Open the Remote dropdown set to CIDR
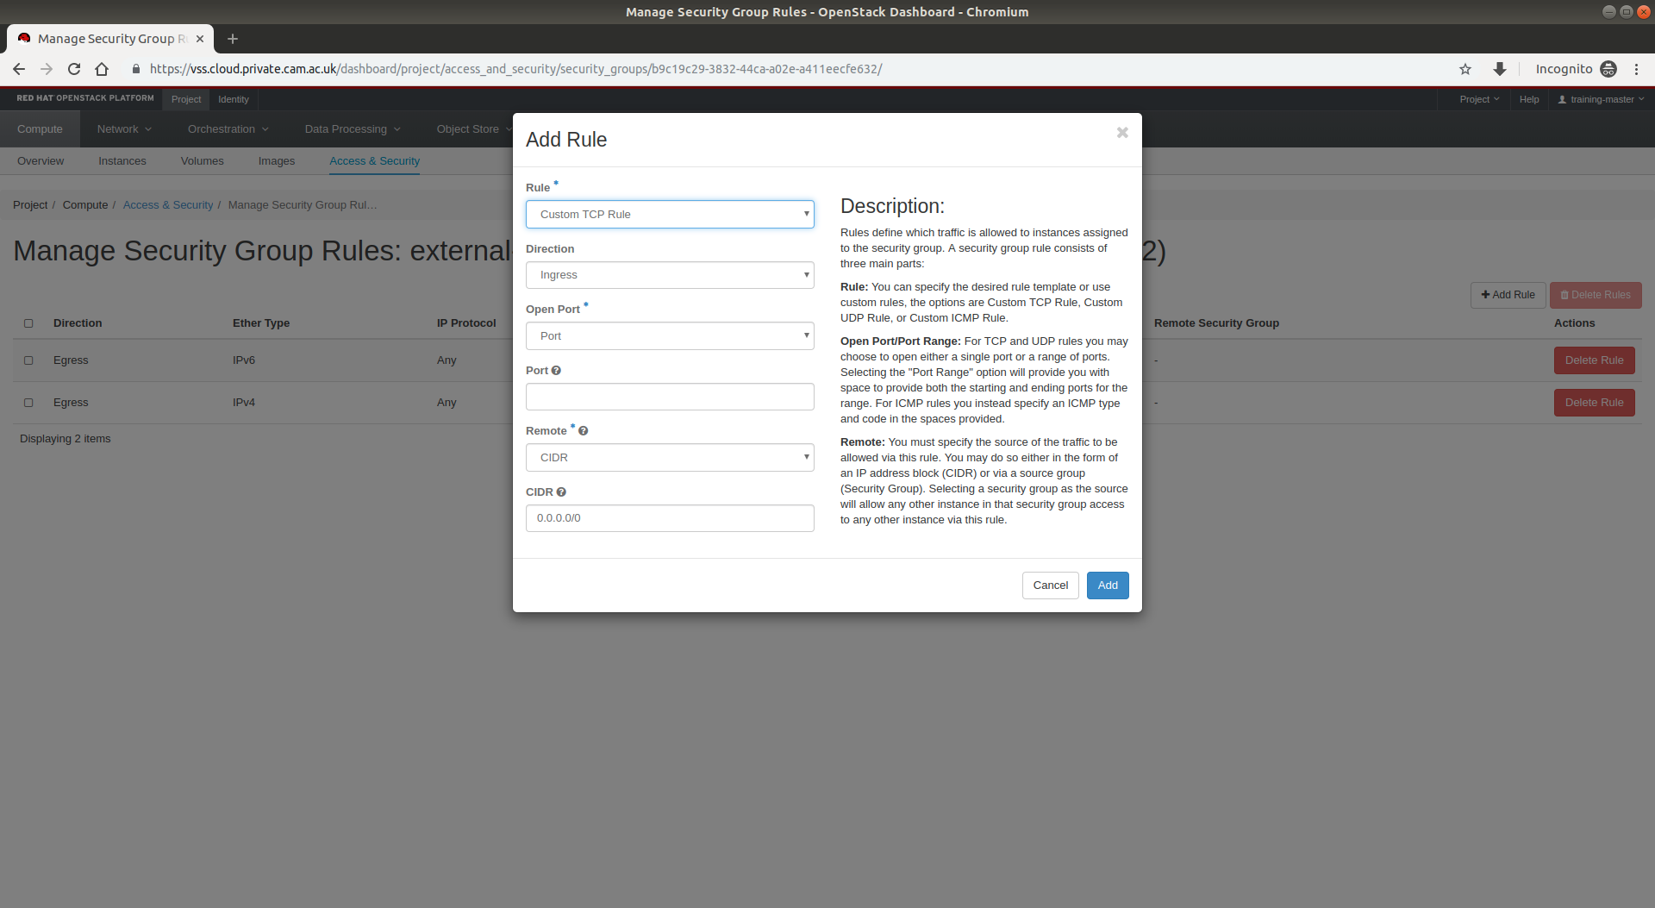Screen dimensions: 1655x908 670,458
